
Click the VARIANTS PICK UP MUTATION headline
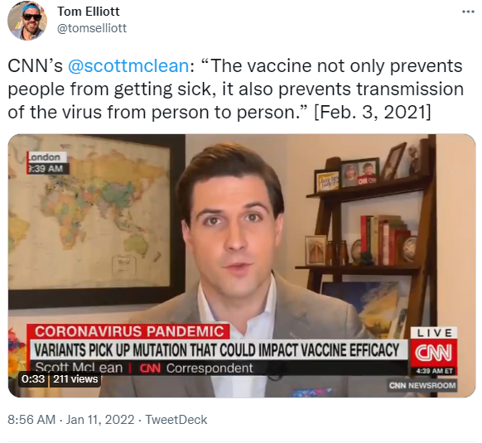point(218,350)
